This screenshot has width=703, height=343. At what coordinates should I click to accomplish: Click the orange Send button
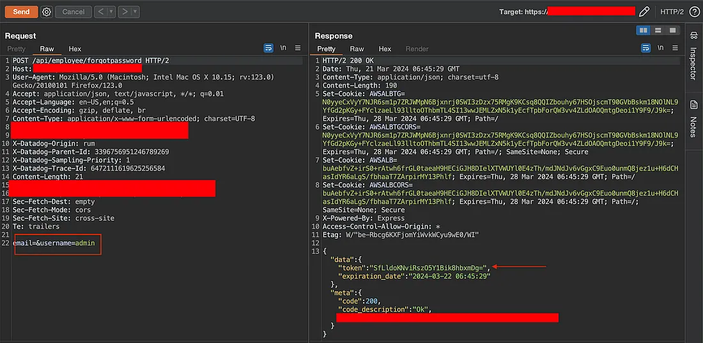(21, 11)
